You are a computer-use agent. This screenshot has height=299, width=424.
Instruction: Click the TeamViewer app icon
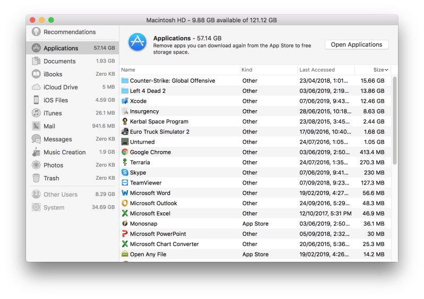pyautogui.click(x=125, y=182)
